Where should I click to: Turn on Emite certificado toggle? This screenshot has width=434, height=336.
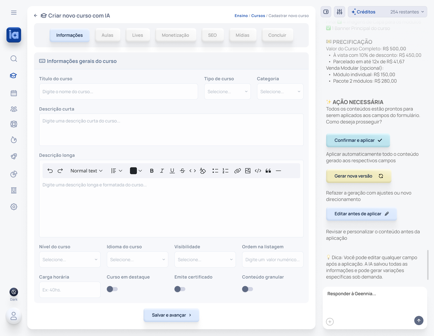(x=180, y=289)
